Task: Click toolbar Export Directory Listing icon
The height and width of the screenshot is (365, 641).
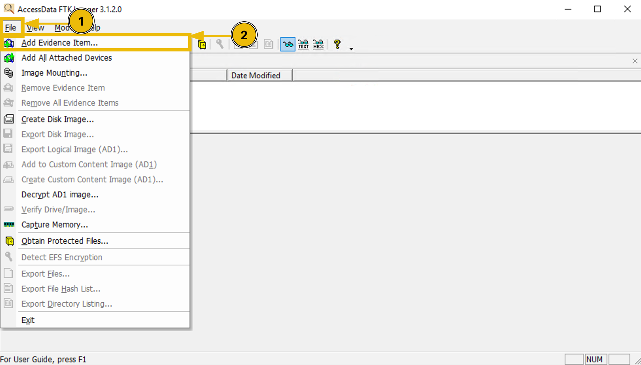Action: click(268, 44)
